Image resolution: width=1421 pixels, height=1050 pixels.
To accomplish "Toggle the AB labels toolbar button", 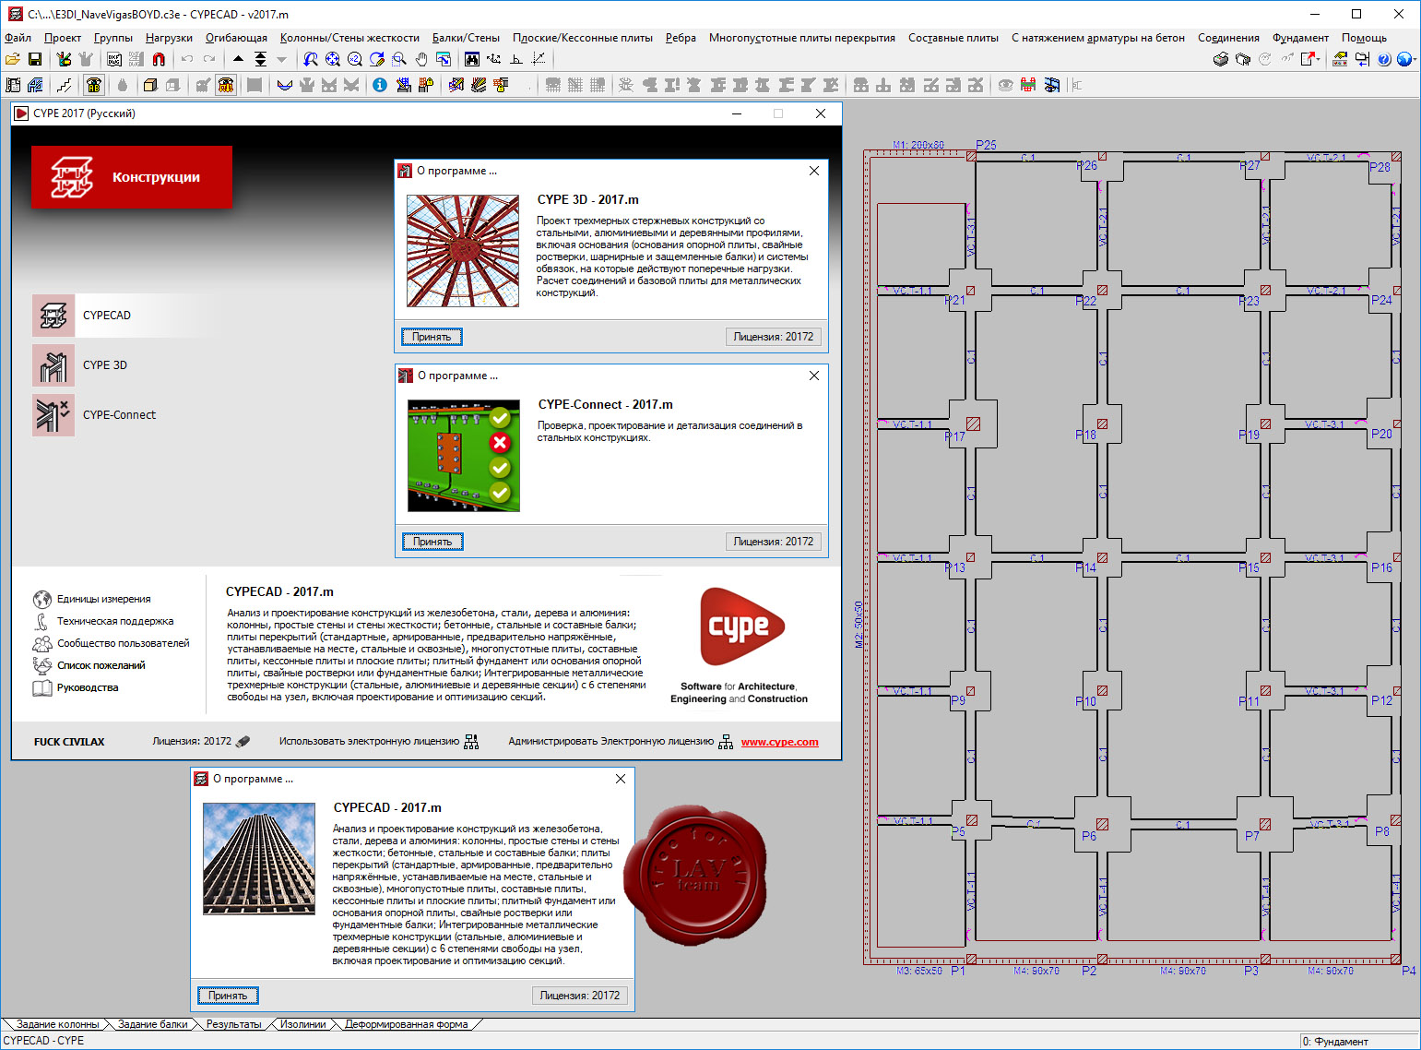I will (x=94, y=85).
